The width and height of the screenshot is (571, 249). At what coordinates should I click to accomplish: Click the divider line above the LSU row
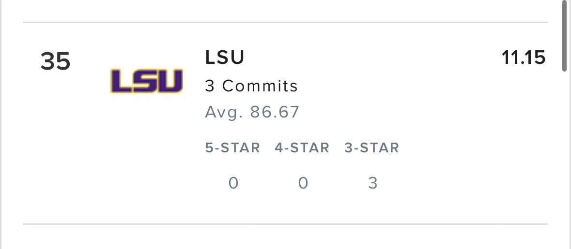pos(286,23)
